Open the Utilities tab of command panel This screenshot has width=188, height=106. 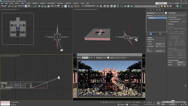click(163, 10)
